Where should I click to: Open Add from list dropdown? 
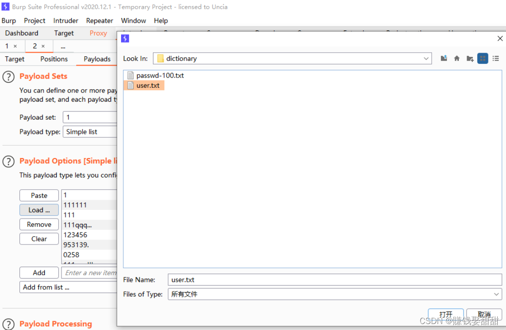[68, 287]
